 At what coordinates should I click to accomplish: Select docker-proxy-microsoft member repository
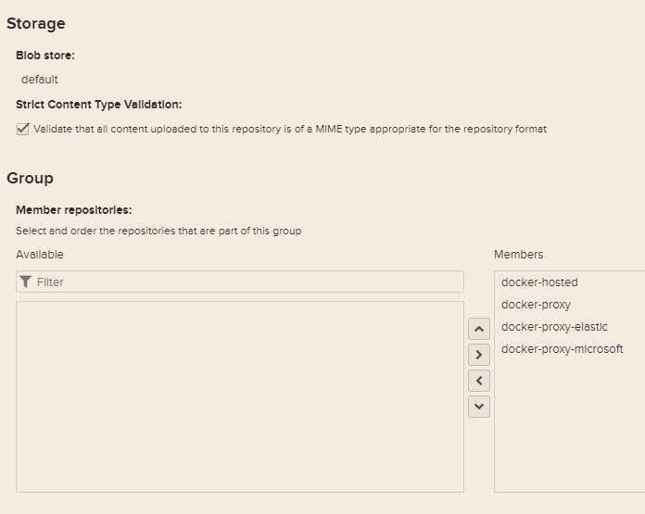click(562, 349)
